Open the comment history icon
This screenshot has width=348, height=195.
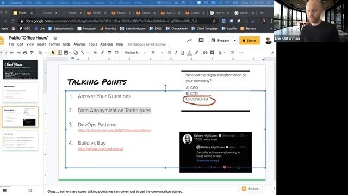point(201,41)
